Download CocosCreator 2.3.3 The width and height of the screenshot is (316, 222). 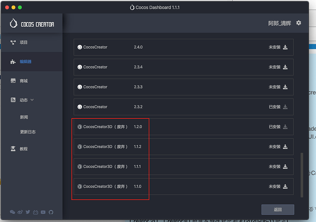pos(285,87)
